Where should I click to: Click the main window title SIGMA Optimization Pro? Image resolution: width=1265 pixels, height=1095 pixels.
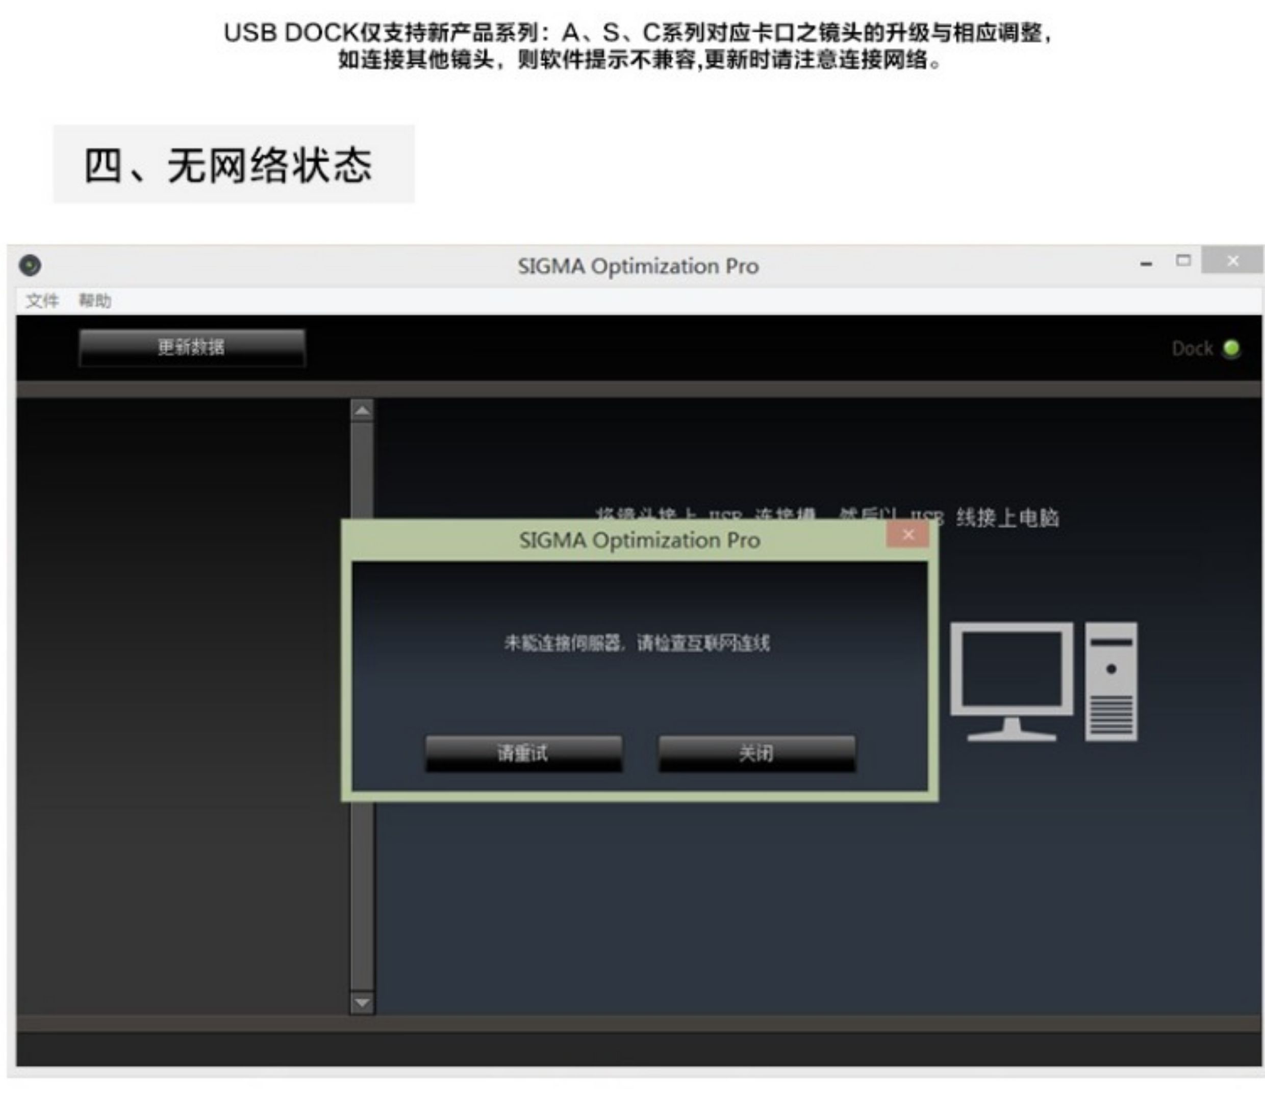pos(638,267)
